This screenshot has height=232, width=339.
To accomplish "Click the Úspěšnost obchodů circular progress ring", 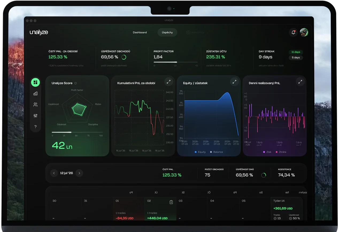I will pyautogui.click(x=124, y=57).
